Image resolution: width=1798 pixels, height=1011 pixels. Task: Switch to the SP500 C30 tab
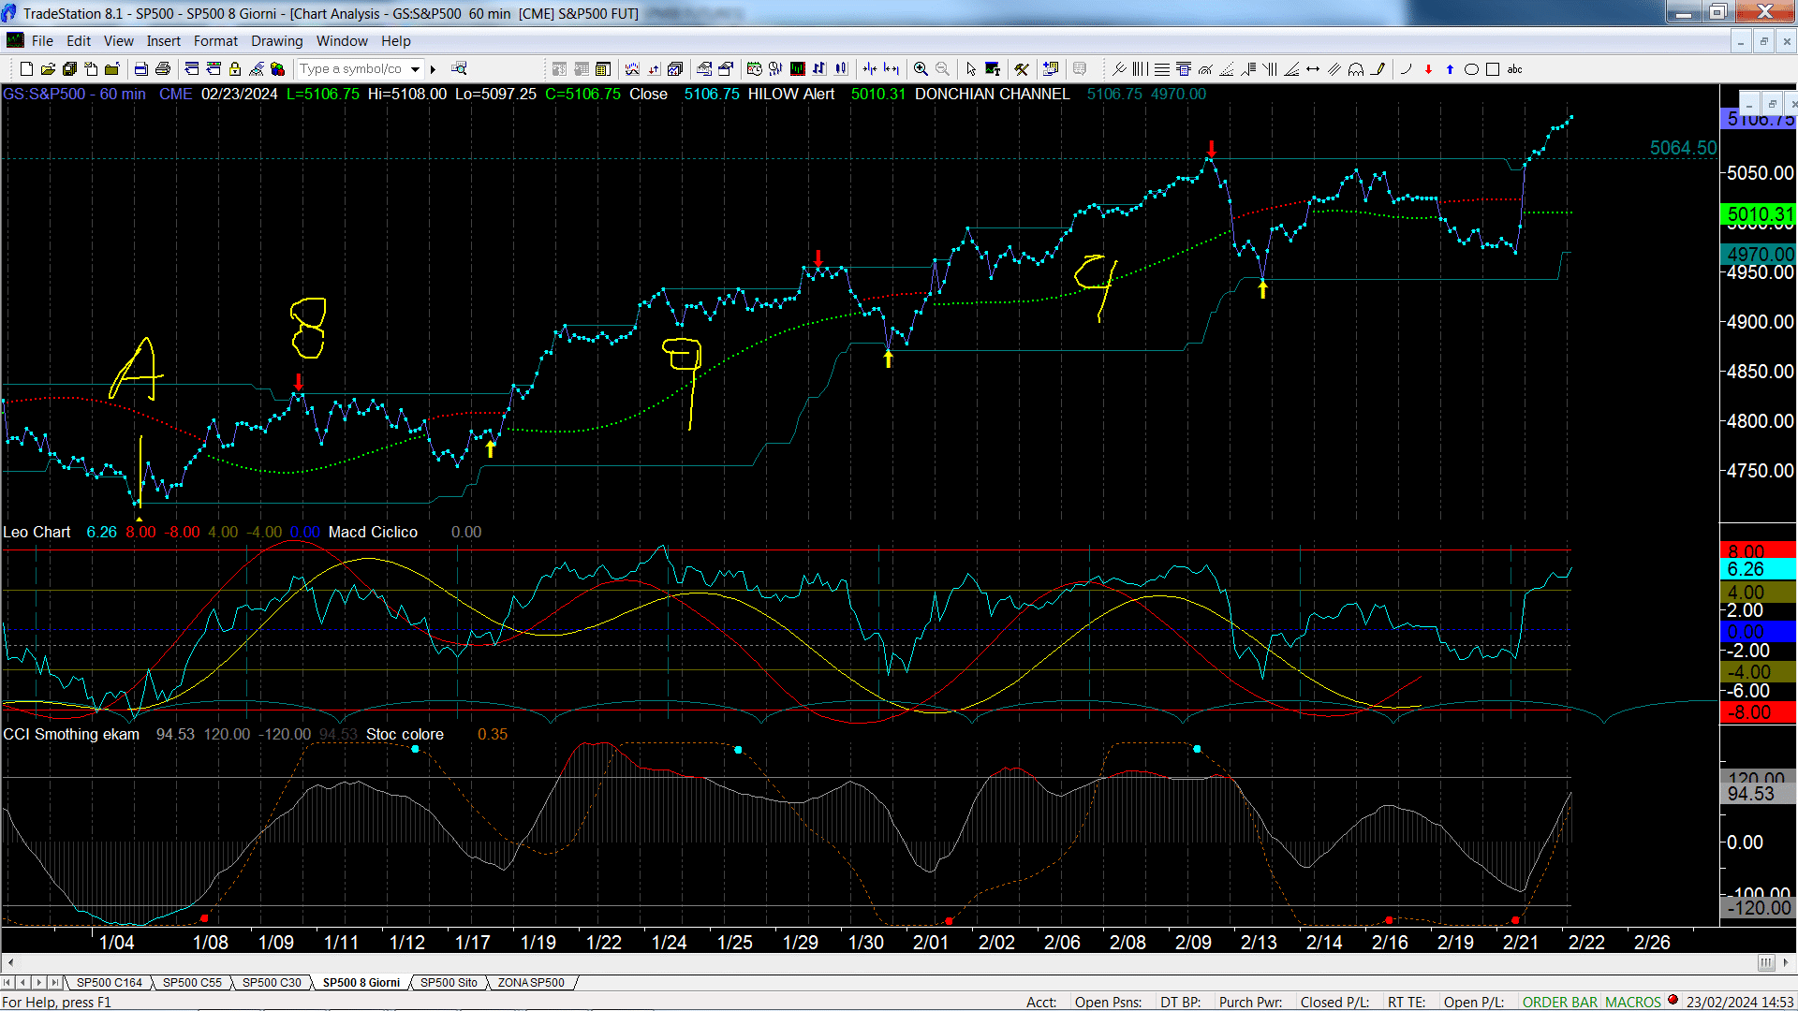272,982
